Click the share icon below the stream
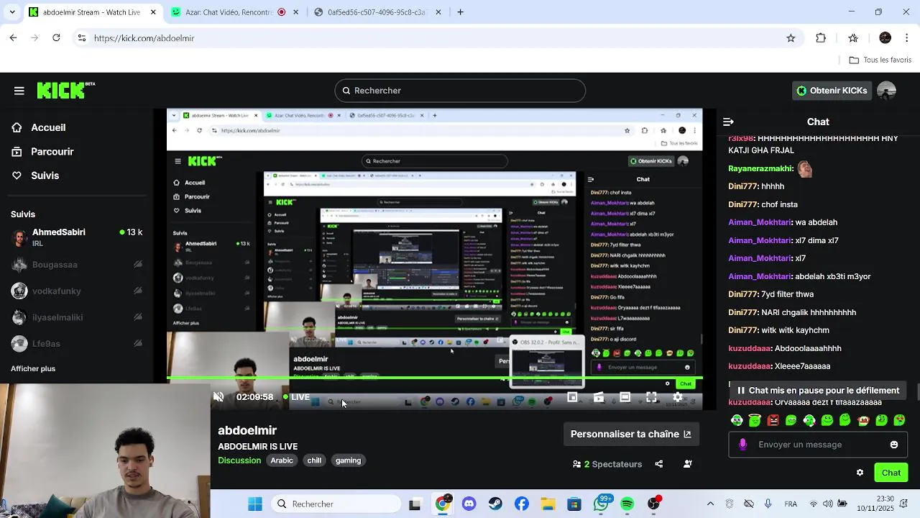 coord(659,464)
